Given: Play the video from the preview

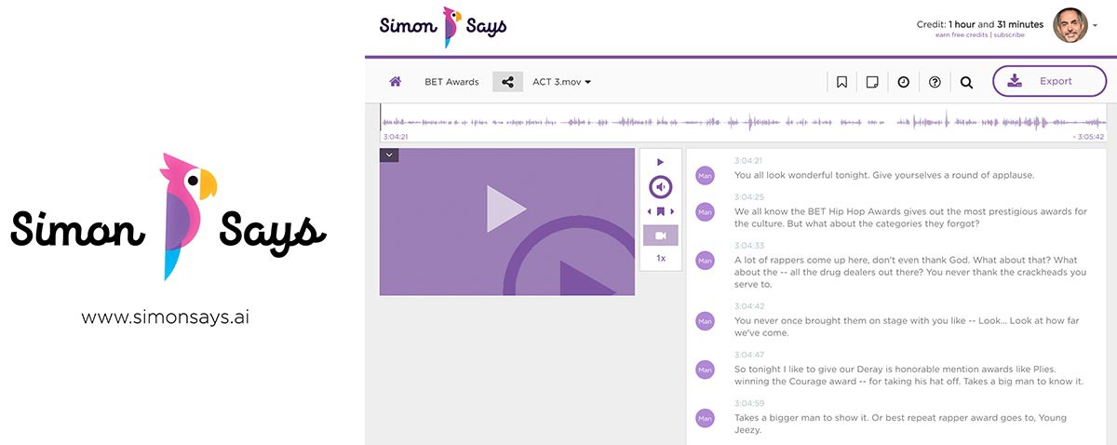Looking at the screenshot, I should 506,209.
